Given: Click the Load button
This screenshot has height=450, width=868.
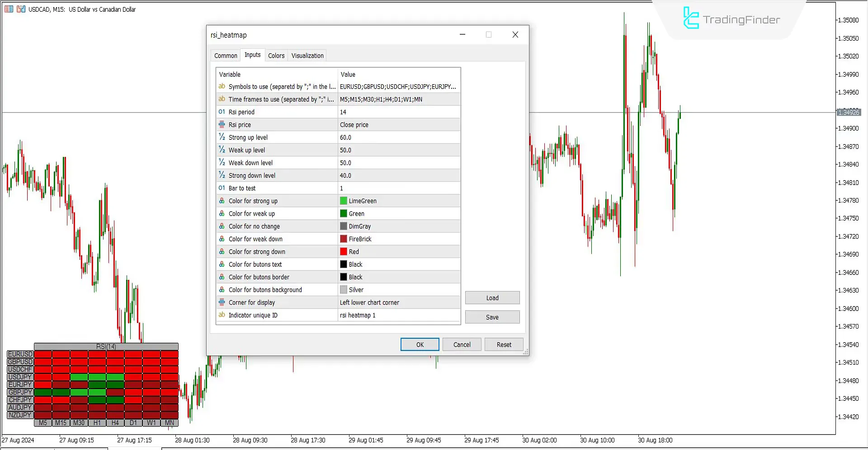Looking at the screenshot, I should pos(492,298).
